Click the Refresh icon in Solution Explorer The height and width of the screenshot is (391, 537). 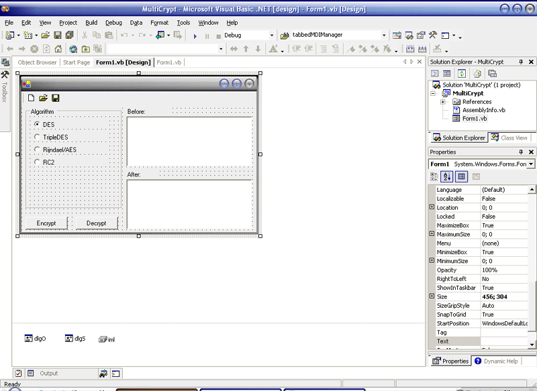463,73
